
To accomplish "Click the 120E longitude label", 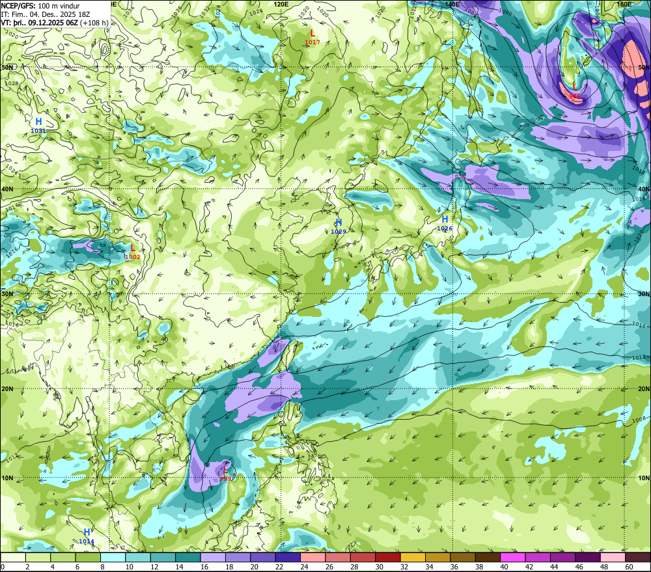I will click(281, 4).
